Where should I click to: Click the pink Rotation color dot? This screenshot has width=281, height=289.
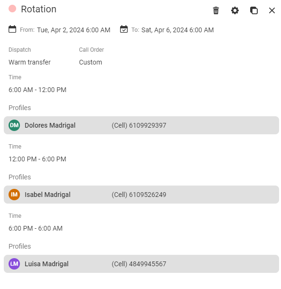tap(12, 9)
